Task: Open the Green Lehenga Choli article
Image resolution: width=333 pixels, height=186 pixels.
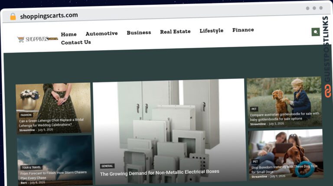Action: tap(51, 123)
